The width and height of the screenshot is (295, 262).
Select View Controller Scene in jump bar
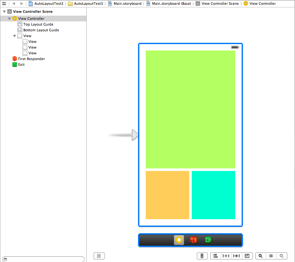click(217, 4)
